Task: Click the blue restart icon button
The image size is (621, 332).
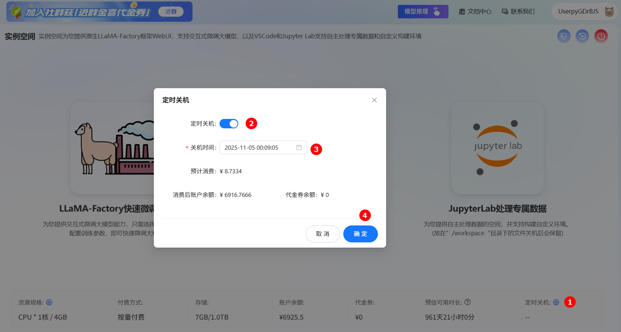Action: click(582, 36)
